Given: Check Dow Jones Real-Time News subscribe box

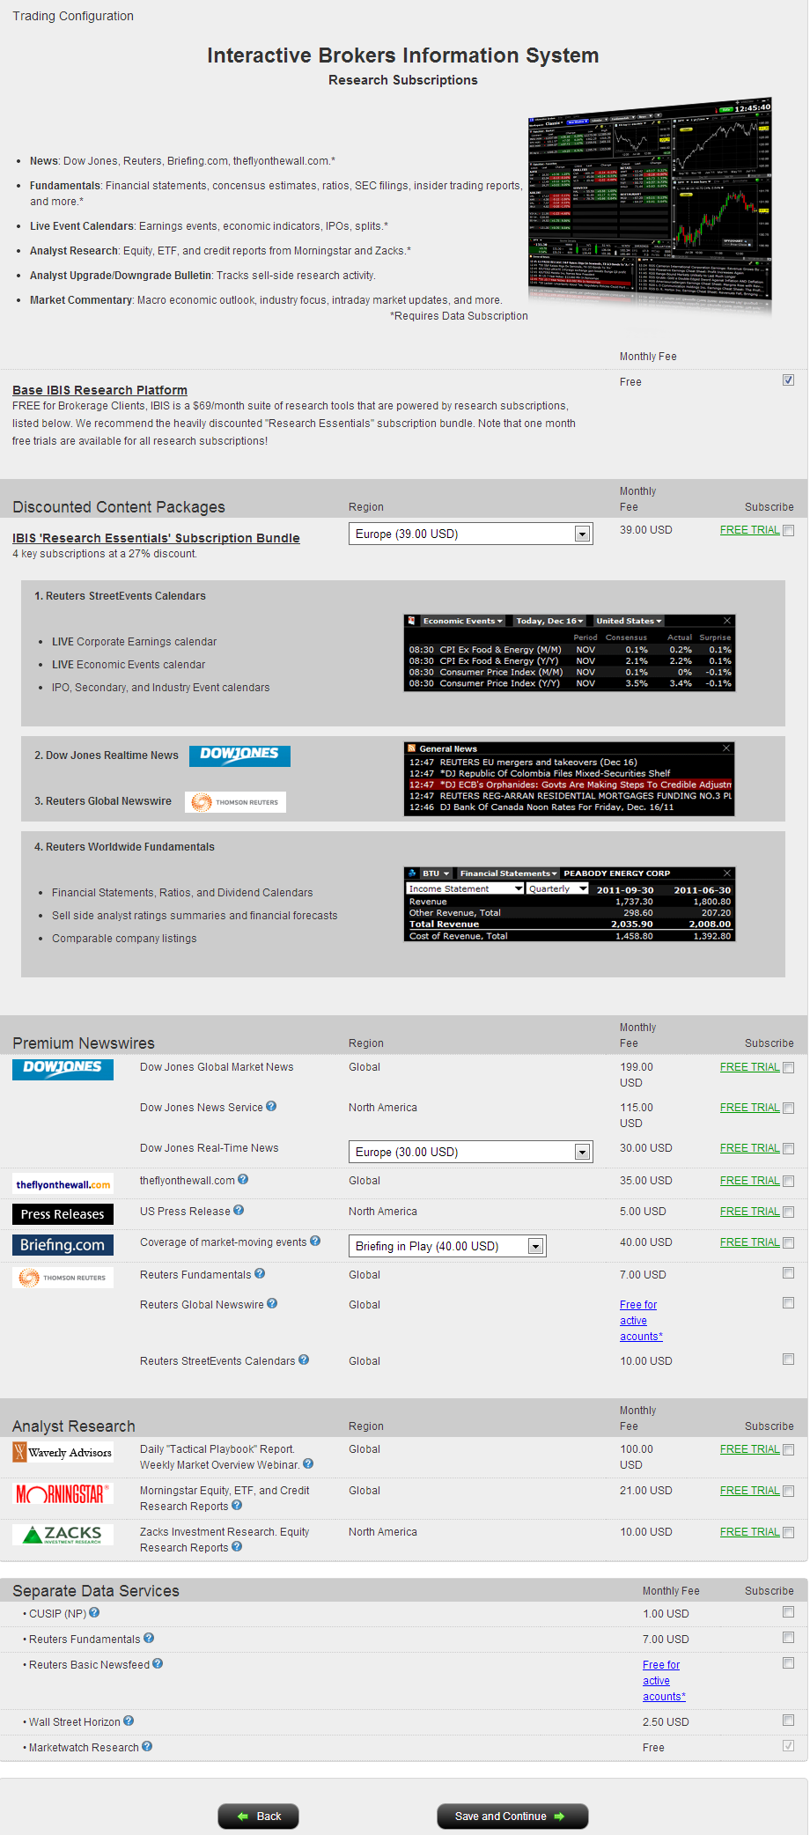Looking at the screenshot, I should click(789, 1149).
